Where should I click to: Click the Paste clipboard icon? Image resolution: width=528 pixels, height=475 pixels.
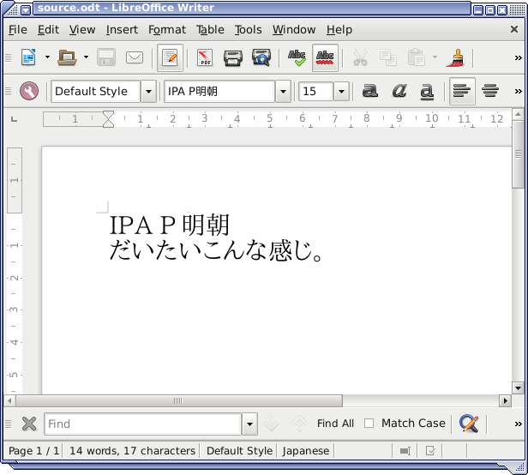tap(417, 57)
